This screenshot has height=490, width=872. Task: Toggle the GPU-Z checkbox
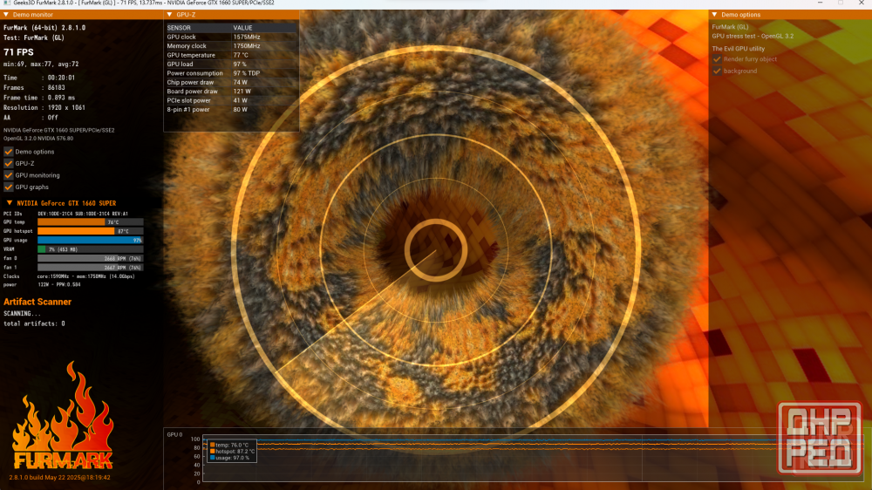(9, 163)
